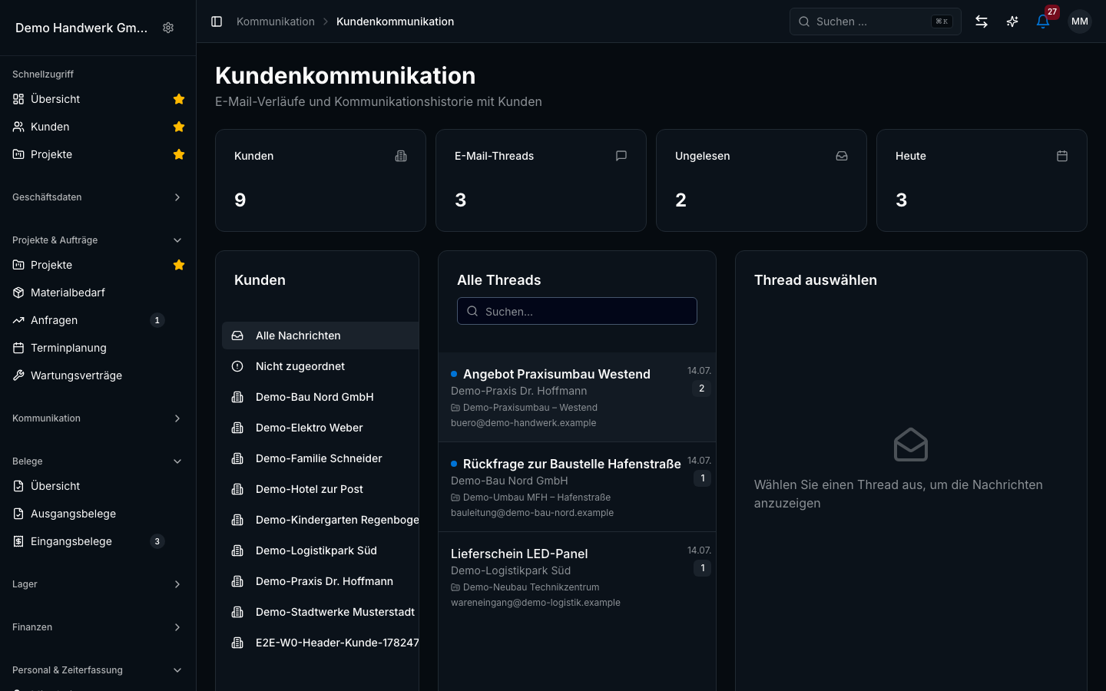Click the folder icon beside Demo-Praxisumbau – Westend
This screenshot has height=691, width=1106.
coord(455,408)
